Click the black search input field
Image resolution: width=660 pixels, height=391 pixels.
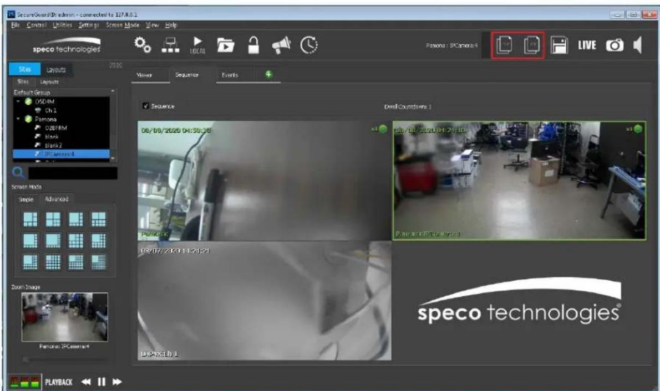point(73,173)
